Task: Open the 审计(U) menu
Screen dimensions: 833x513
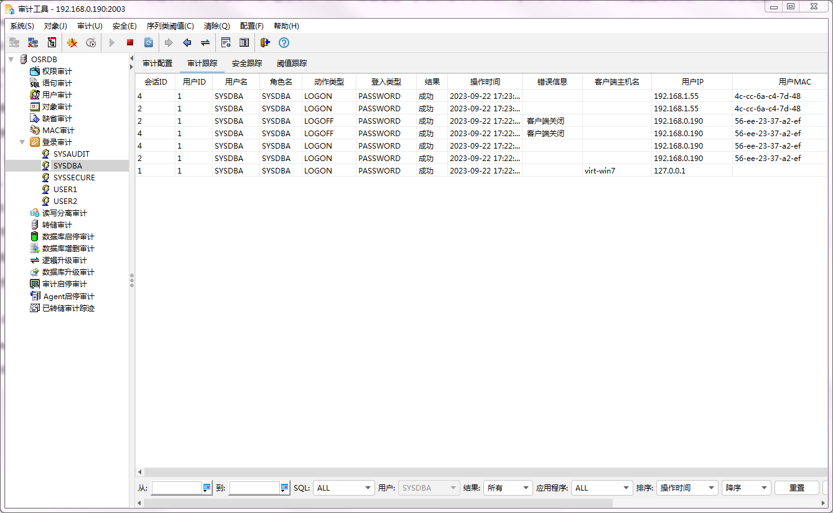Action: 90,26
